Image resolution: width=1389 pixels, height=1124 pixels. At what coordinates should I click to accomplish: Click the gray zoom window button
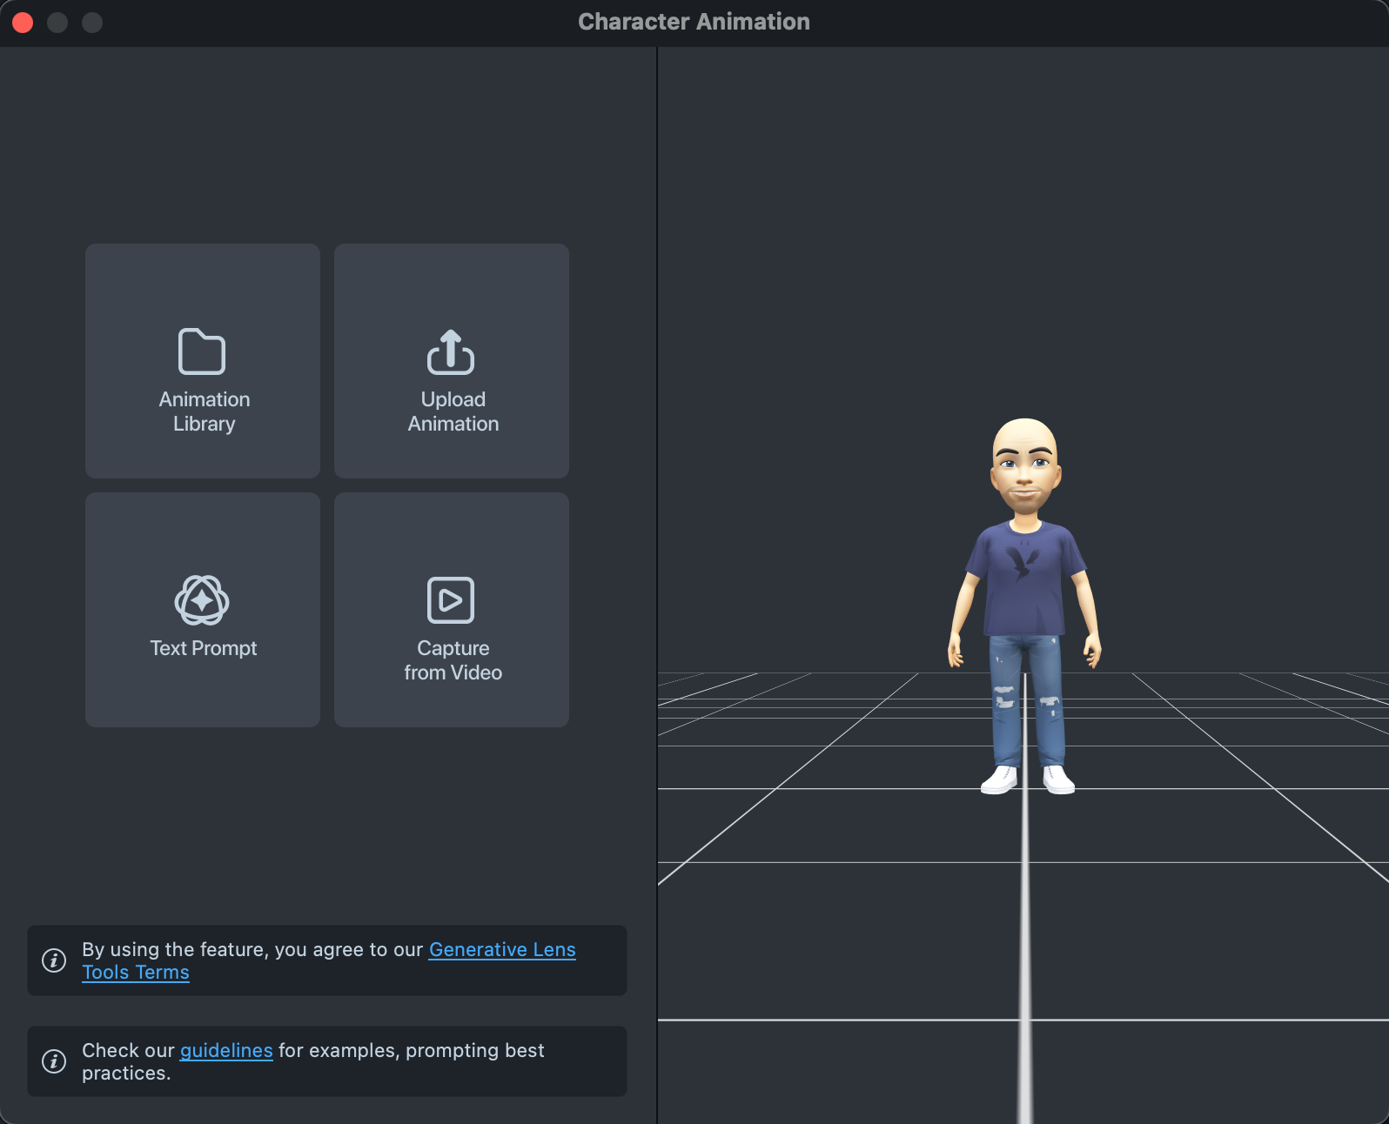[x=92, y=23]
